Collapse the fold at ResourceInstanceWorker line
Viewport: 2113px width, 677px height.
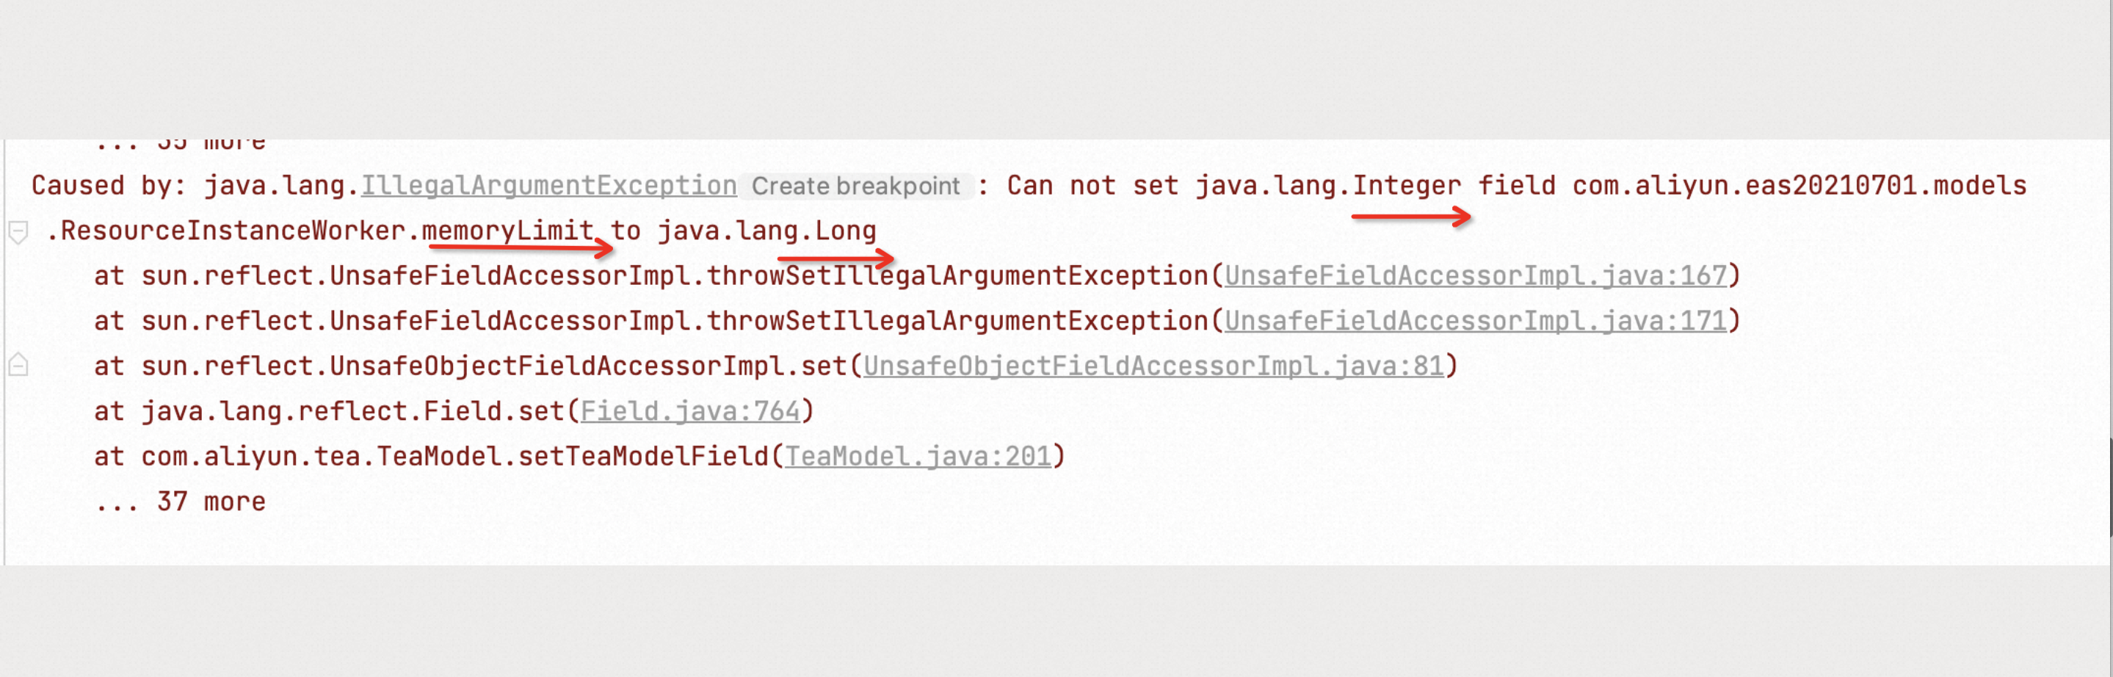point(18,232)
